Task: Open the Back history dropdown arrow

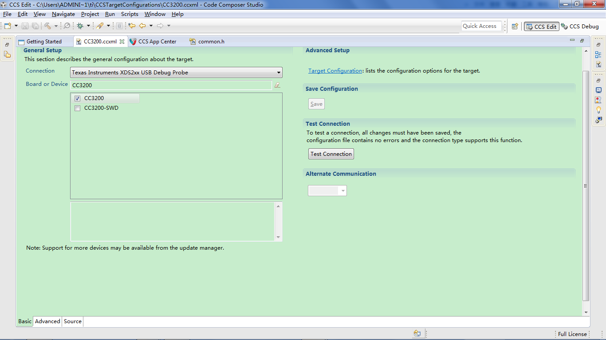Action: 151,26
